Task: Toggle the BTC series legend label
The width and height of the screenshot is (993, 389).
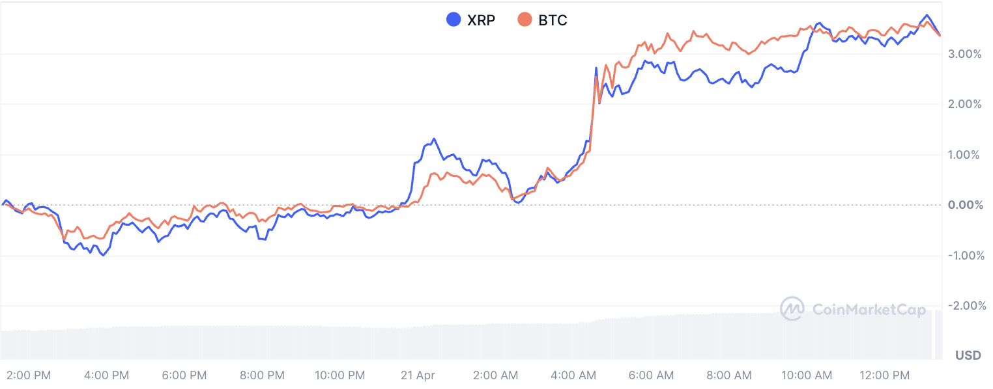Action: point(553,20)
